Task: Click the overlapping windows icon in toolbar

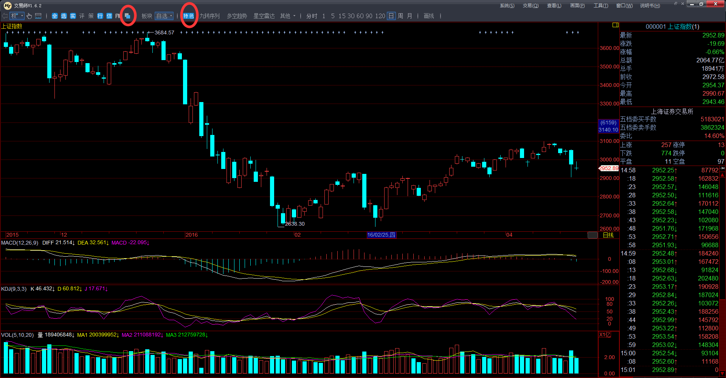Action: 128,16
